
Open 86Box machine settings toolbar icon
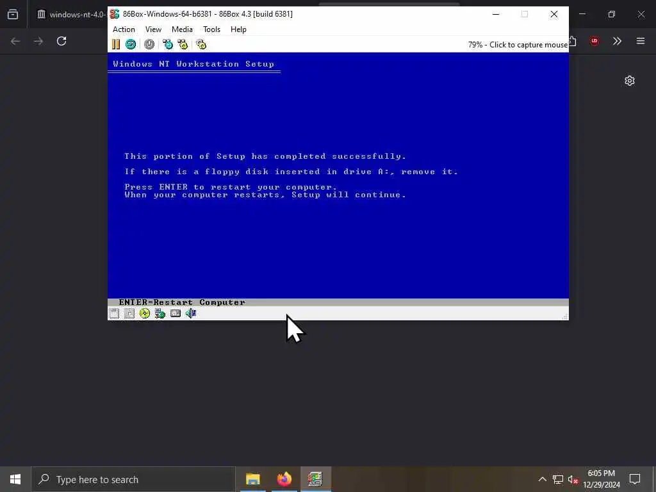pos(201,44)
